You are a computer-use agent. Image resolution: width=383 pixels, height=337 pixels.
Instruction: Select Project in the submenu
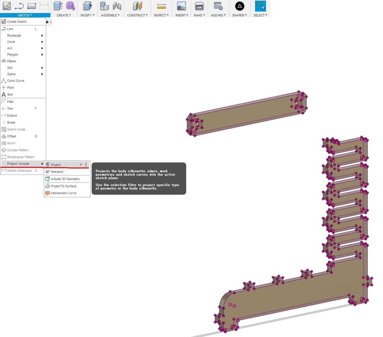(67, 165)
